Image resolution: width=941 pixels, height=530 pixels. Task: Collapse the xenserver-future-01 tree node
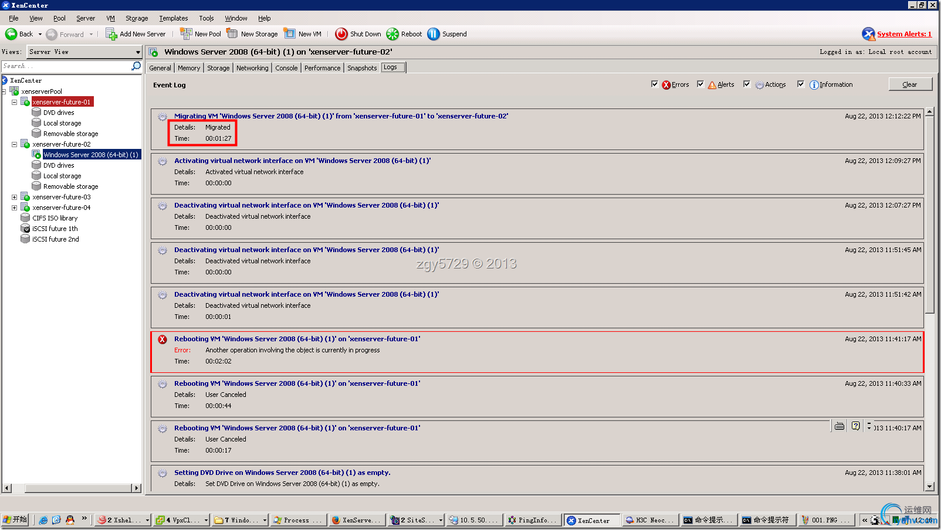pos(15,102)
